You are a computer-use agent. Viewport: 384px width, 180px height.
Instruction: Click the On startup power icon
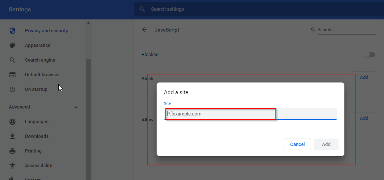pyautogui.click(x=12, y=89)
